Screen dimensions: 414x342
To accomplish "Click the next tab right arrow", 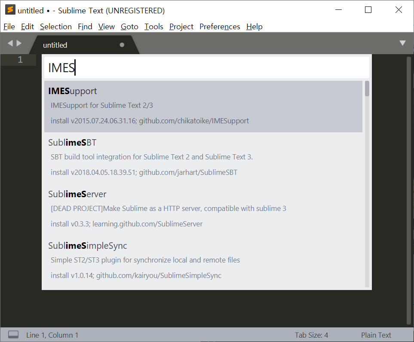I will pyautogui.click(x=19, y=43).
